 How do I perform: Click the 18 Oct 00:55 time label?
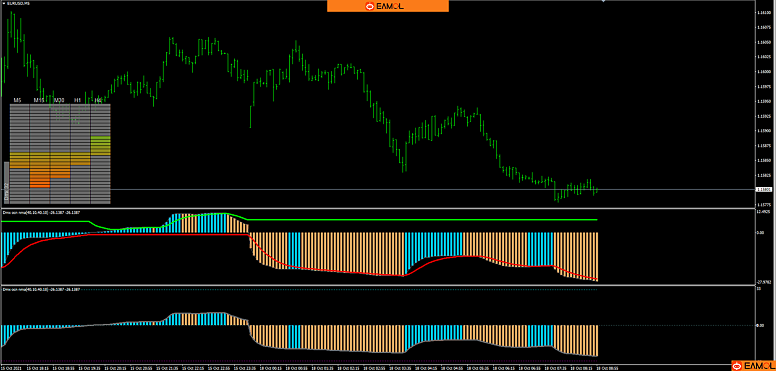click(297, 368)
